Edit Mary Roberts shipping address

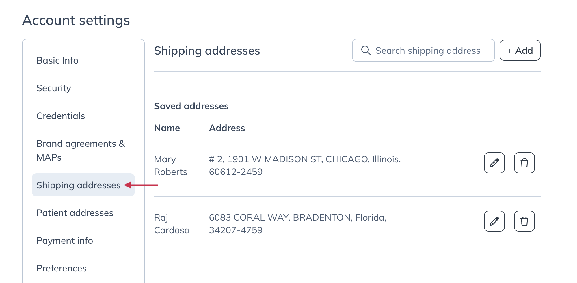494,163
